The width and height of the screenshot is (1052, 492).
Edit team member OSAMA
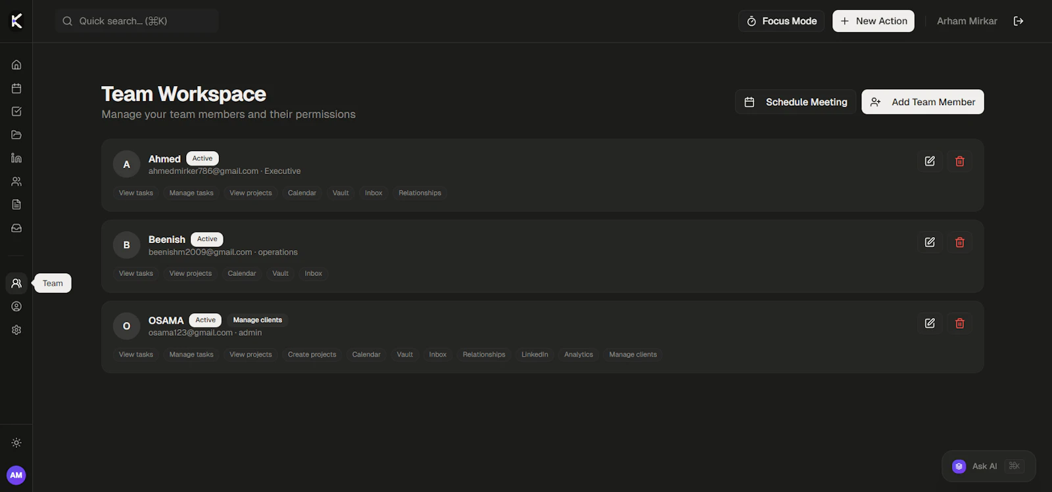[930, 323]
